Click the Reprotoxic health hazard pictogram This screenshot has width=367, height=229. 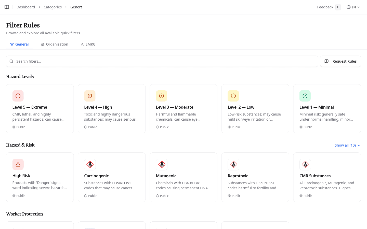point(233,165)
